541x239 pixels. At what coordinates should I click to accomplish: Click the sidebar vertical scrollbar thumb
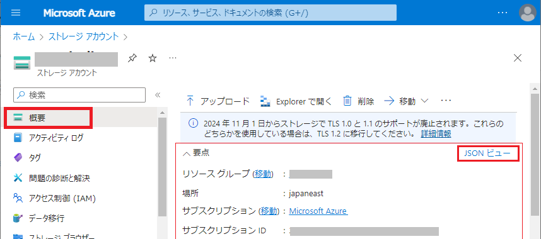point(162,167)
